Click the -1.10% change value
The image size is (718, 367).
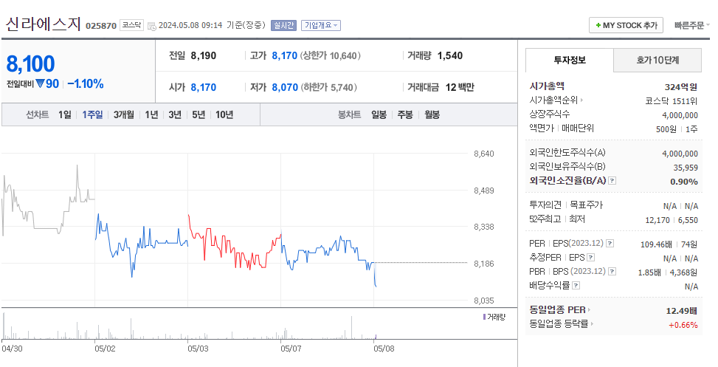click(x=85, y=84)
